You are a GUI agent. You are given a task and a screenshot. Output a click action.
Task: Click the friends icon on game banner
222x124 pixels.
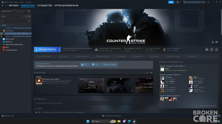(x=213, y=42)
